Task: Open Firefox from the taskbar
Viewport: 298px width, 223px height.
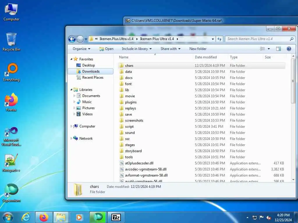Action: 44,217
